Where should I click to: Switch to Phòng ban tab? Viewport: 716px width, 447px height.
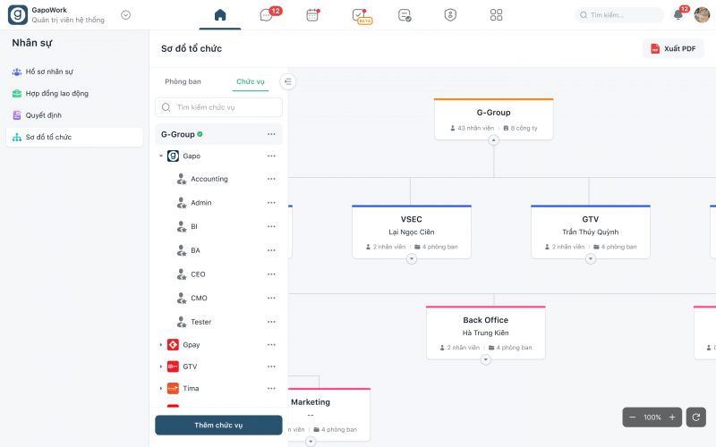click(x=183, y=81)
